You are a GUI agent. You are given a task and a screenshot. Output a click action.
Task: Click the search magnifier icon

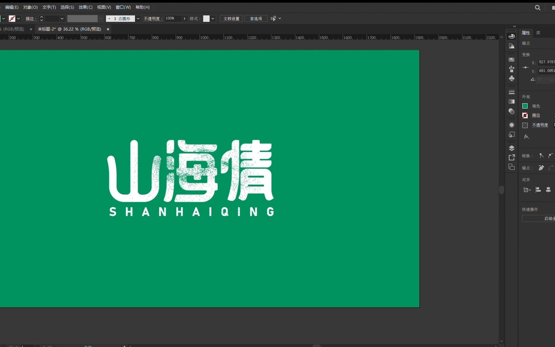tap(538, 8)
